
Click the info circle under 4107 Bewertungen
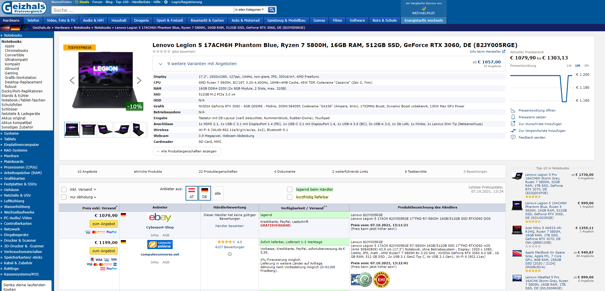click(x=230, y=254)
